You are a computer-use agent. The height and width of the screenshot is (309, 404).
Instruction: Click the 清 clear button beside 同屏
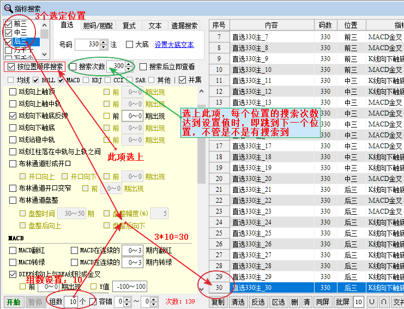tap(307, 301)
